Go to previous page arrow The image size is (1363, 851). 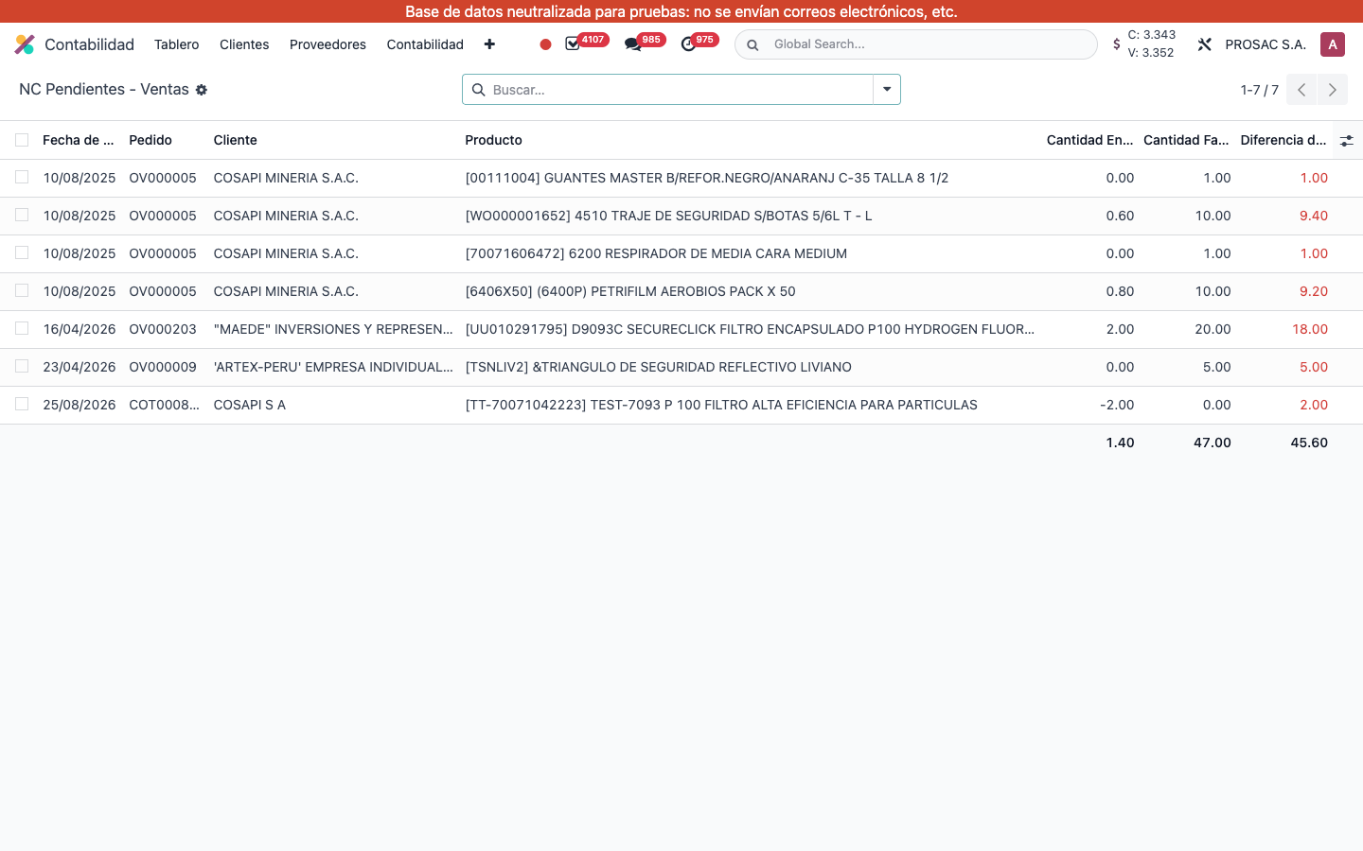pos(1301,90)
